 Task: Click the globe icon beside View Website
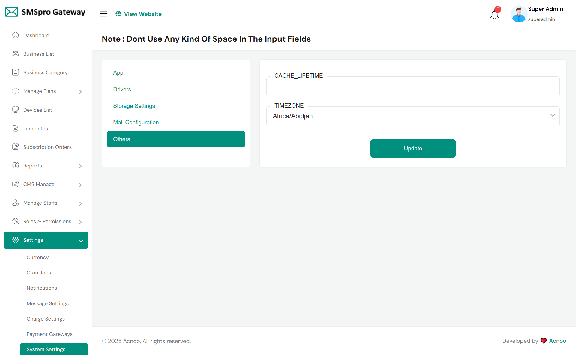[118, 14]
